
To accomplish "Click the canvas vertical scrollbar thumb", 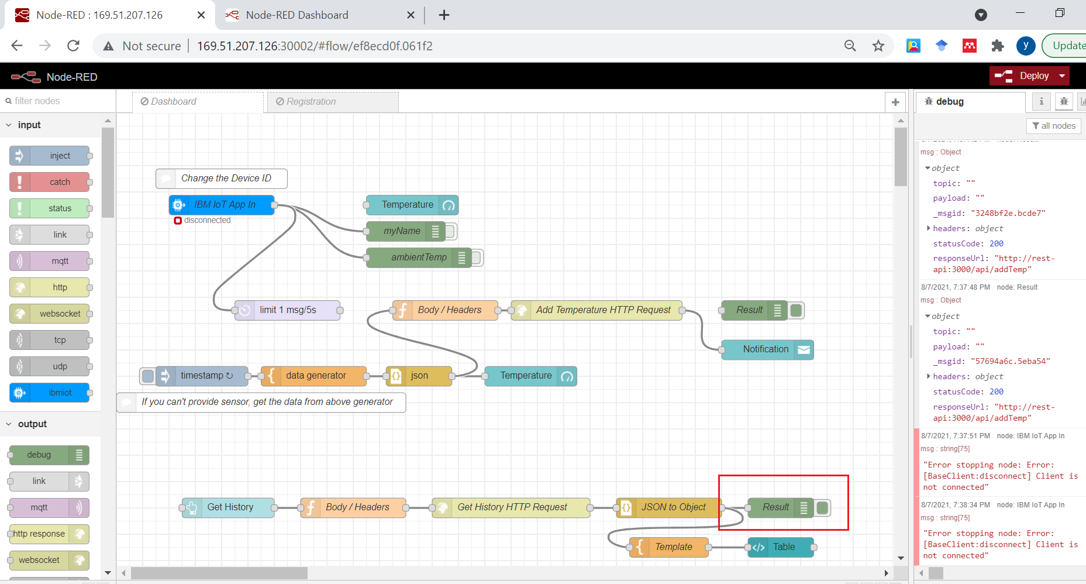I will [x=901, y=157].
